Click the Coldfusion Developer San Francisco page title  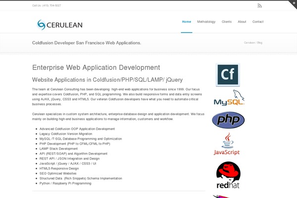(x=87, y=43)
